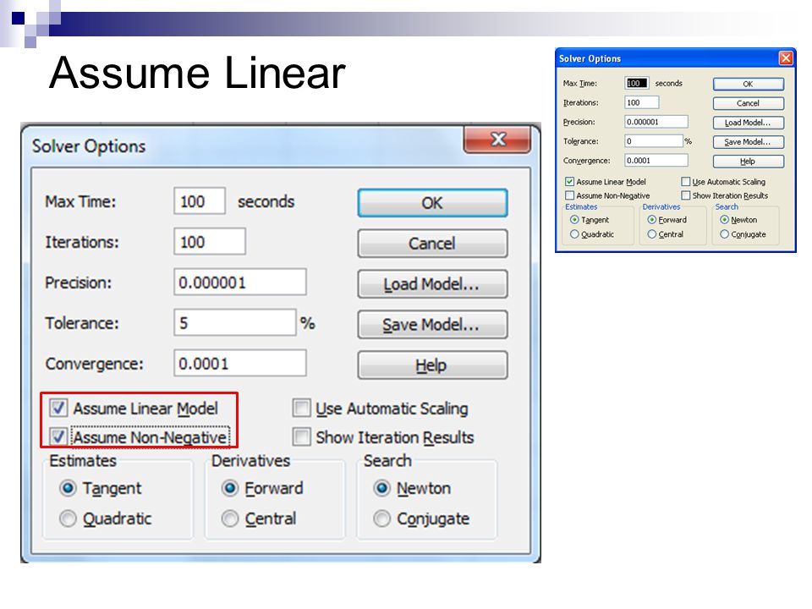Image resolution: width=812 pixels, height=609 pixels.
Task: Click the Iterations field in large dialog
Action: click(210, 241)
